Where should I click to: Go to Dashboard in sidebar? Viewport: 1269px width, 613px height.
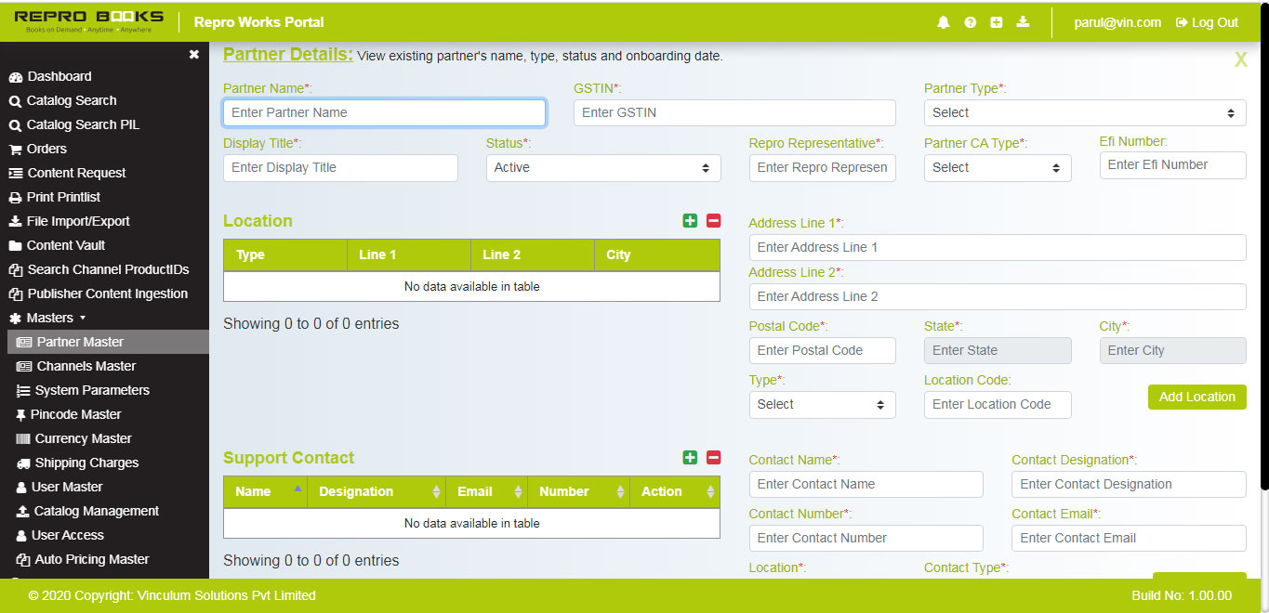click(x=59, y=76)
